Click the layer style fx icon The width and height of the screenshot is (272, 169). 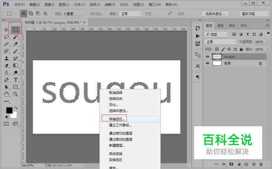pos(224,164)
